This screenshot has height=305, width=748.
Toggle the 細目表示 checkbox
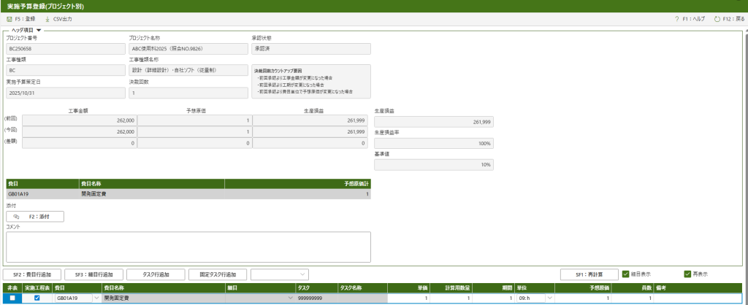tap(626, 274)
